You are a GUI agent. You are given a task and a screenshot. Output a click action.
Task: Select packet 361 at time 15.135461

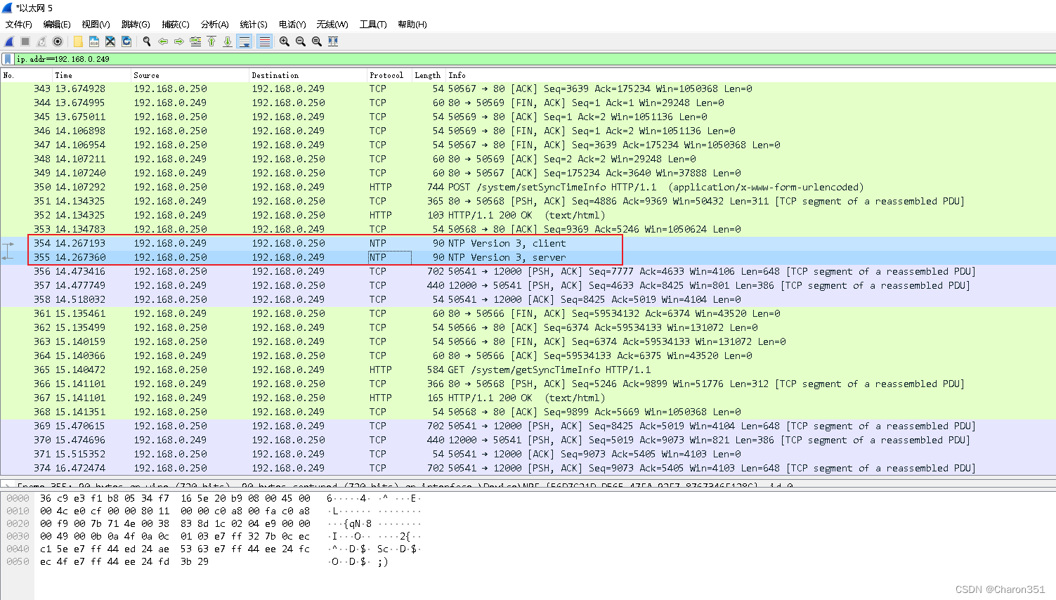pos(528,313)
